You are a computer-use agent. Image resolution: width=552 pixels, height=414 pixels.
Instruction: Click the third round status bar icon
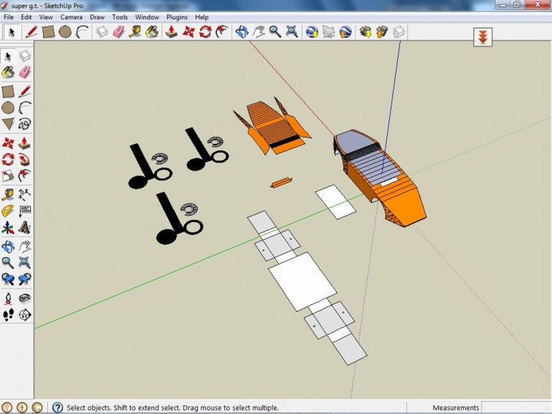(x=37, y=408)
